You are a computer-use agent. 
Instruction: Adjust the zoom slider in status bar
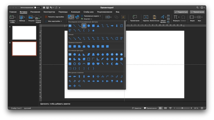point(182,108)
